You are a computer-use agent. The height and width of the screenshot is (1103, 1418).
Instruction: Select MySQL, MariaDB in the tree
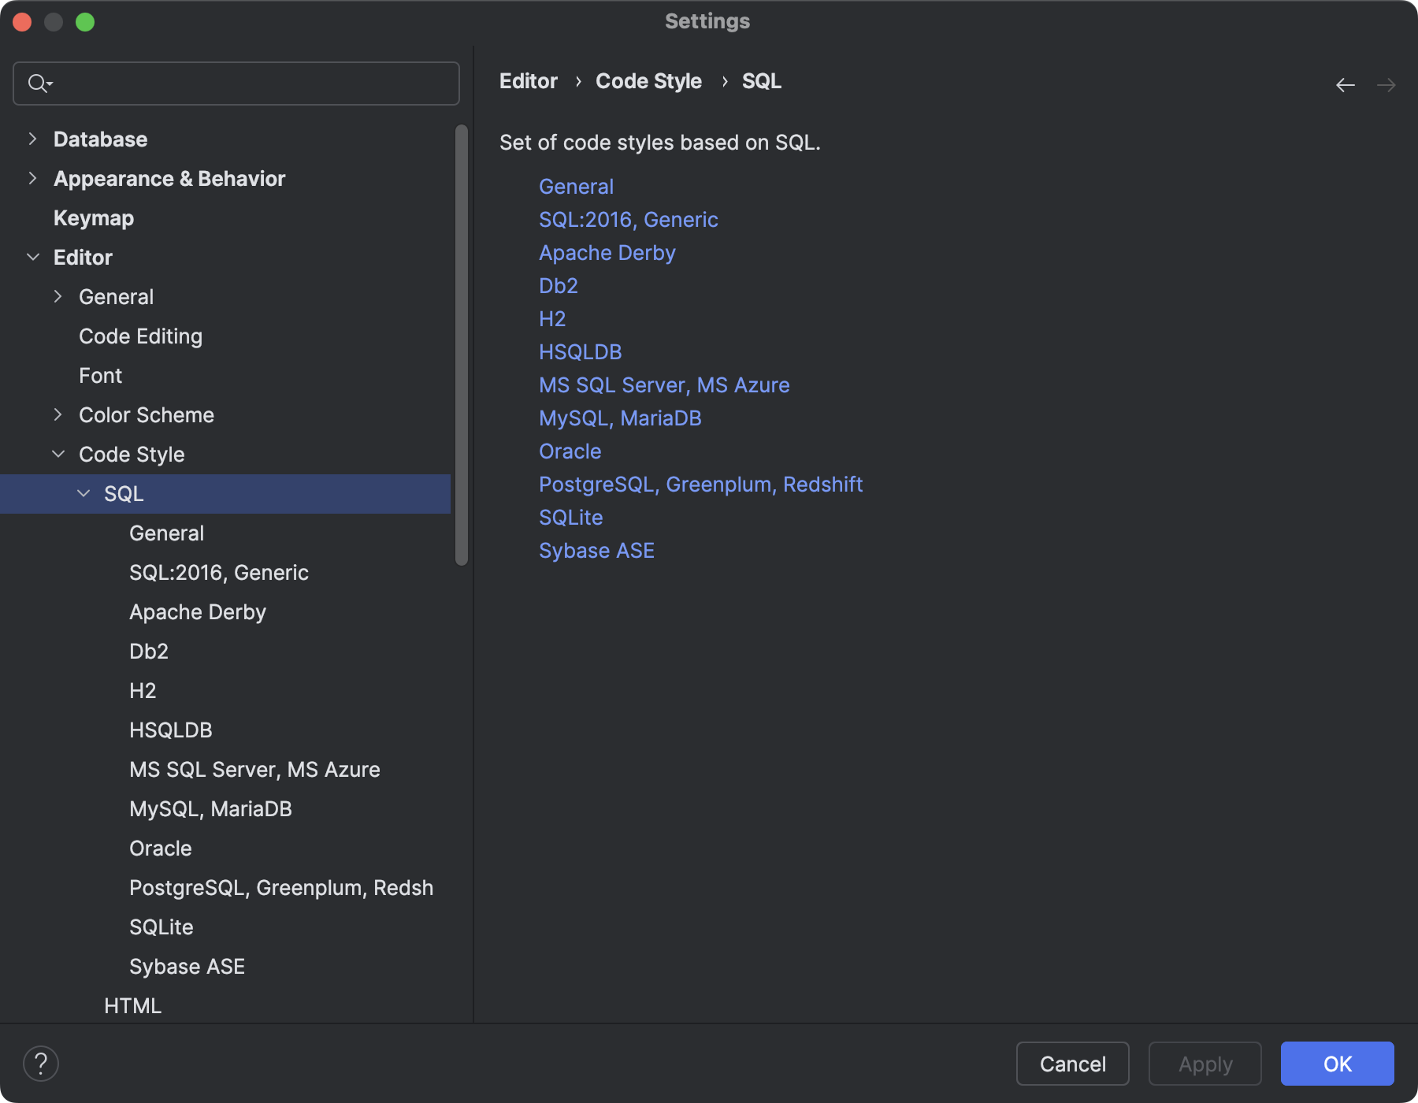tap(210, 809)
